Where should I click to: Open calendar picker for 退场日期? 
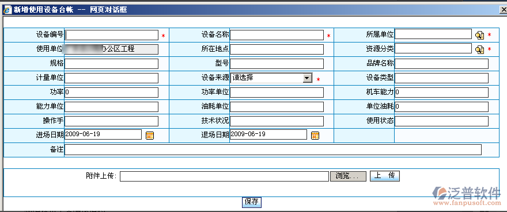coord(315,136)
